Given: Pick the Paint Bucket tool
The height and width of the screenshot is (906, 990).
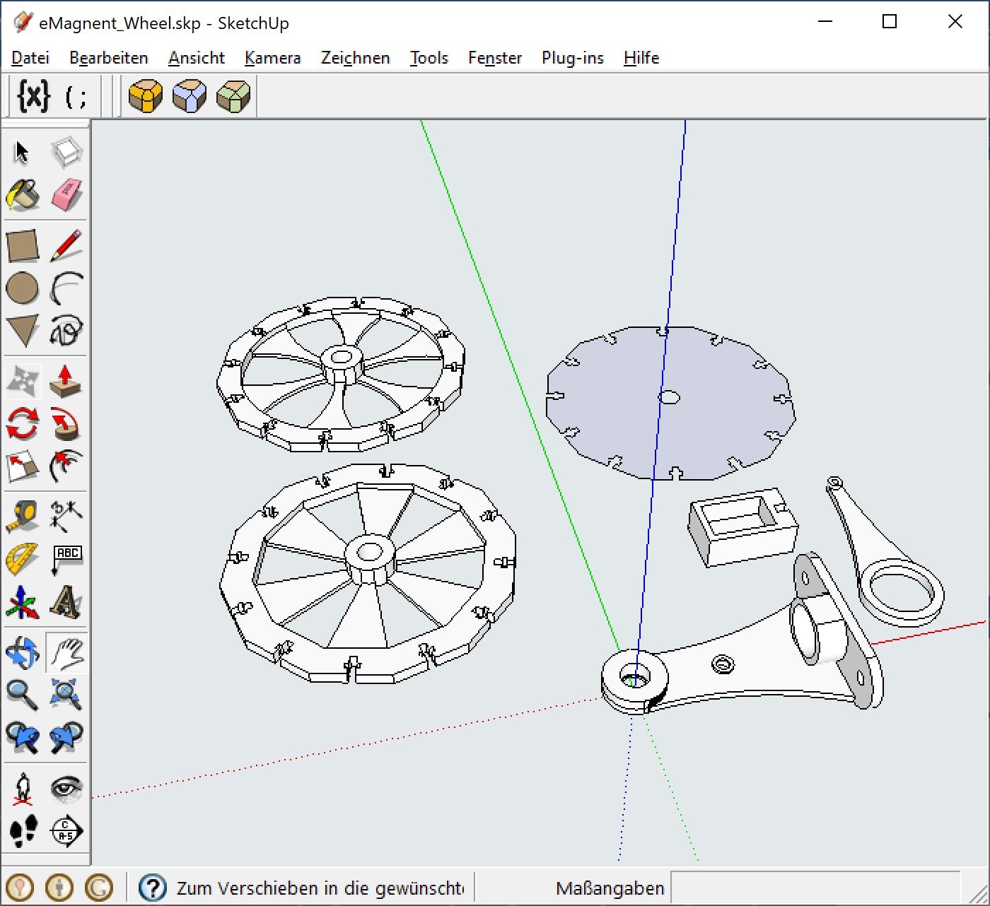Looking at the screenshot, I should coord(22,195).
